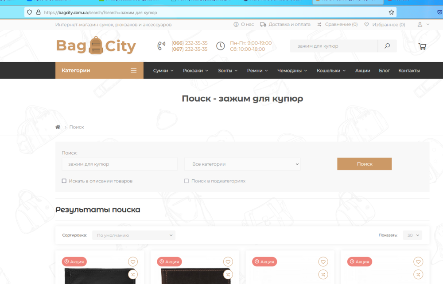This screenshot has width=443, height=284.
Task: Expand the sorting 'По умолчанию' dropdown
Action: coord(134,235)
